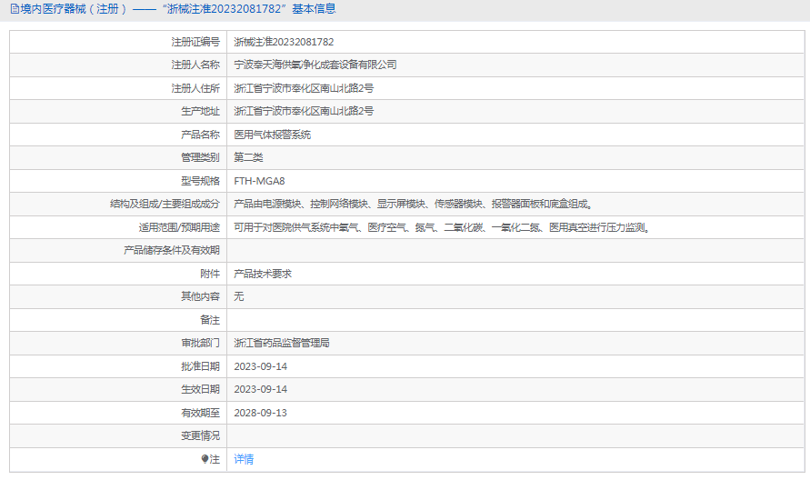Click the 生效日期 label
810x480 pixels.
point(200,389)
